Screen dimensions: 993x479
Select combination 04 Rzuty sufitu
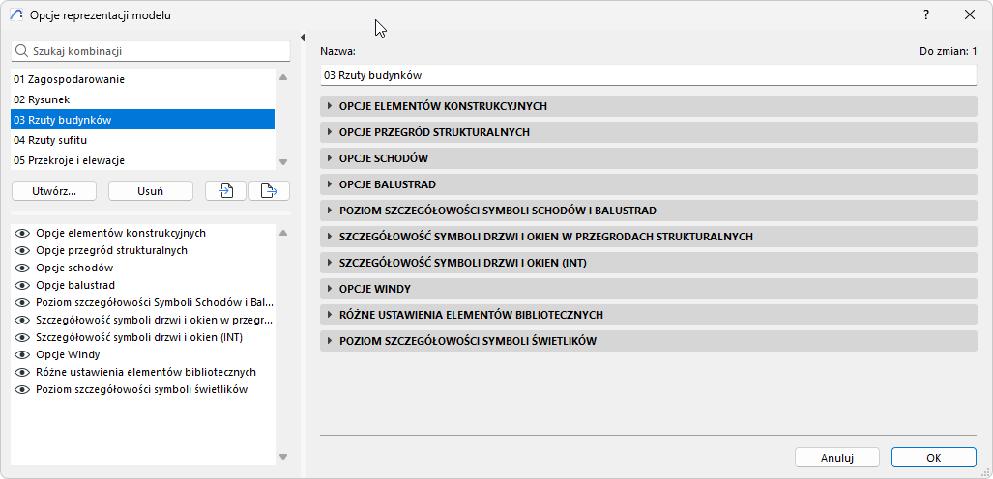click(142, 140)
